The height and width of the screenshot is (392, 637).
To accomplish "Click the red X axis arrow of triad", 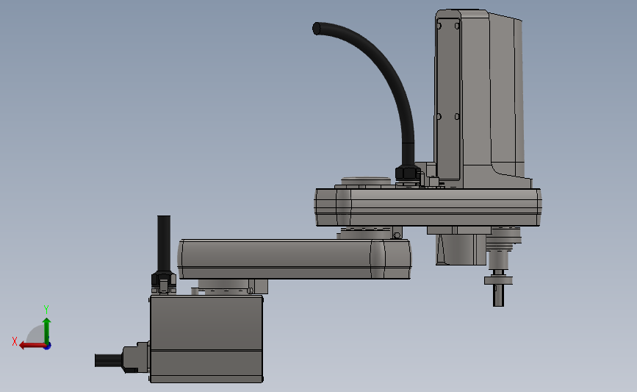I will (x=32, y=346).
